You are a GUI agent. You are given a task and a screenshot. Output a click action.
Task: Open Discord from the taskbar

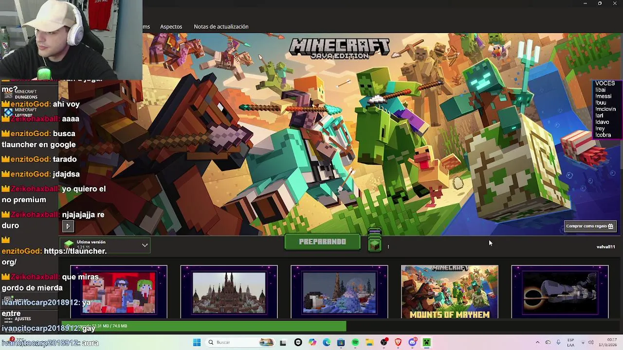[x=412, y=342]
